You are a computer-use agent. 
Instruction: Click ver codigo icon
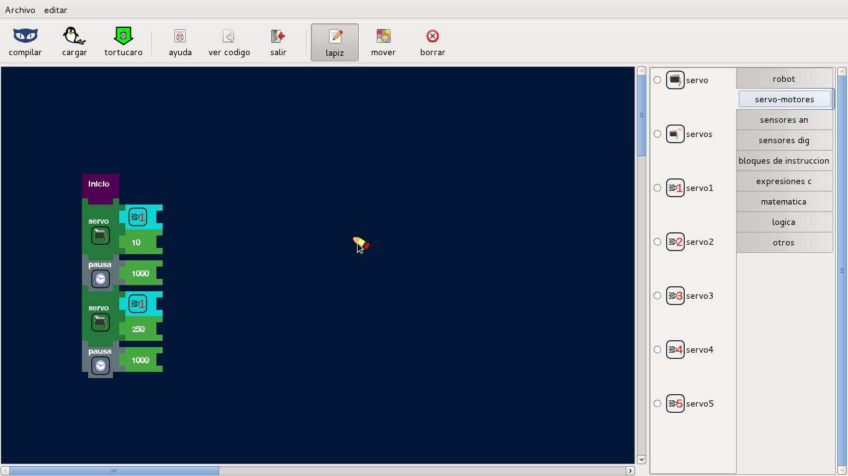pyautogui.click(x=229, y=36)
